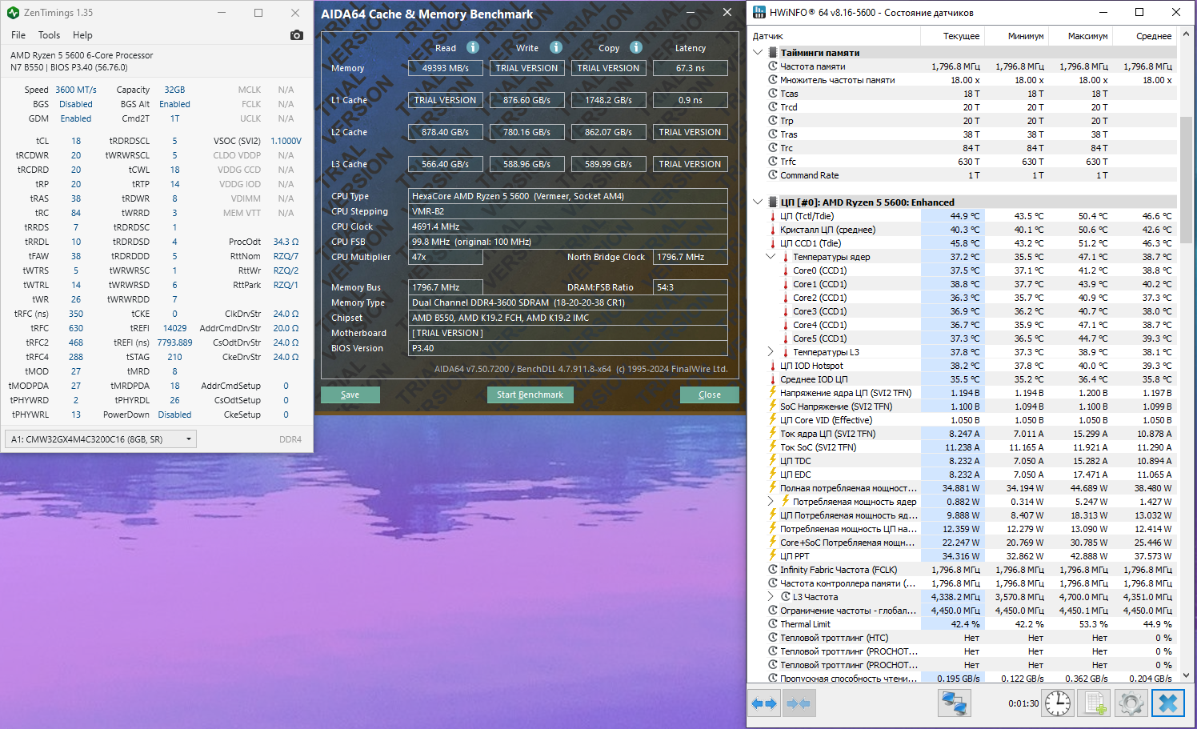This screenshot has width=1197, height=729.
Task: Click the green Close button in AIDA64
Action: [x=710, y=395]
